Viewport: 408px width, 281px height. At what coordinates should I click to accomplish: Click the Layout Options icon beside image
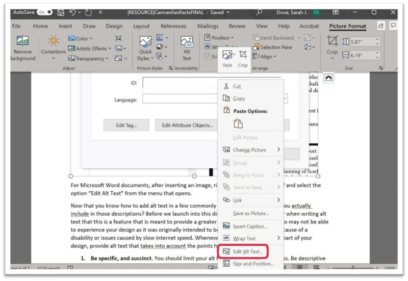(x=328, y=78)
